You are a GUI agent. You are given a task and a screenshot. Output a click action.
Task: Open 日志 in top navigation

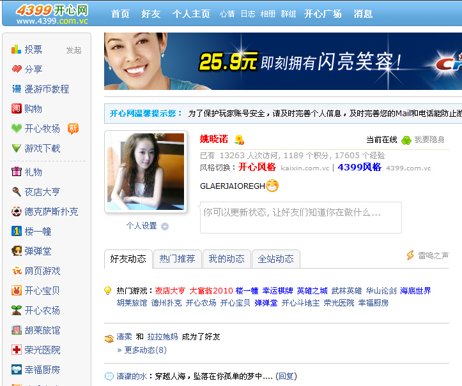click(x=248, y=14)
